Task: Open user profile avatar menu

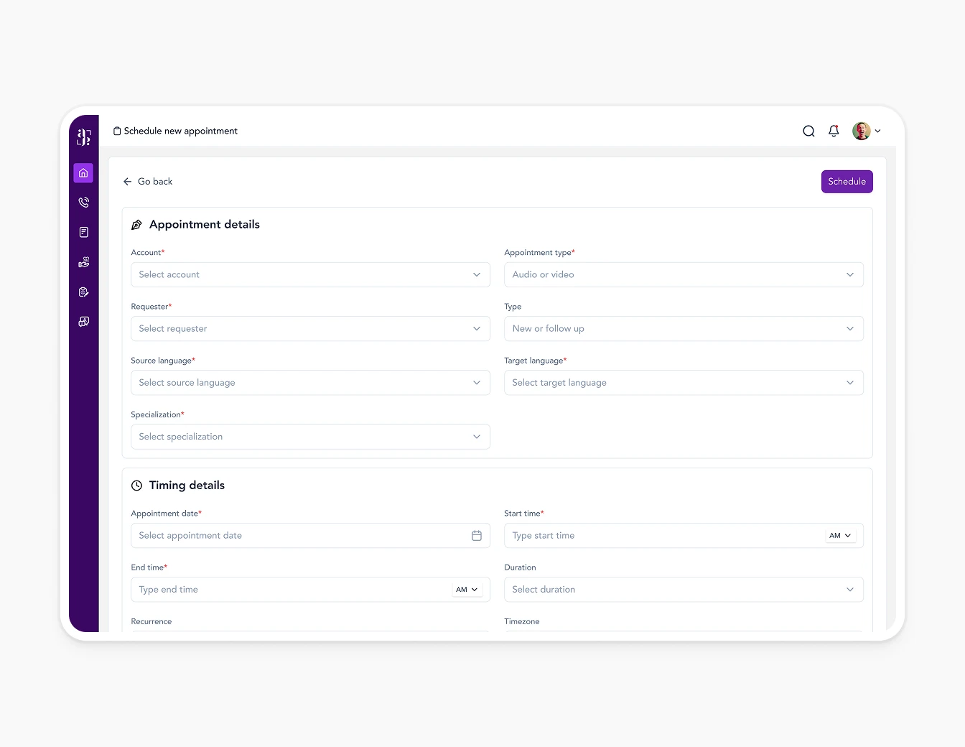Action: click(x=866, y=131)
